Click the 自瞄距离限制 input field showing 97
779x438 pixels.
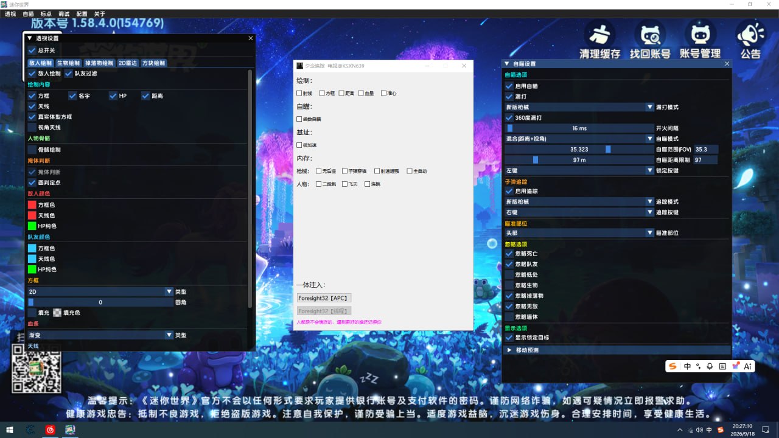[x=706, y=160]
